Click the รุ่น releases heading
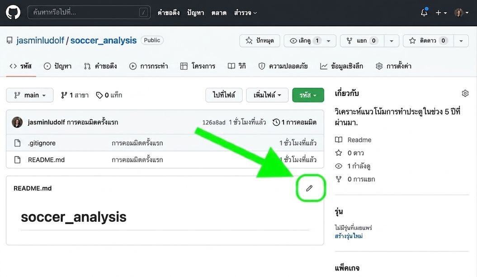Screen dimensions: 477x277 [339, 211]
